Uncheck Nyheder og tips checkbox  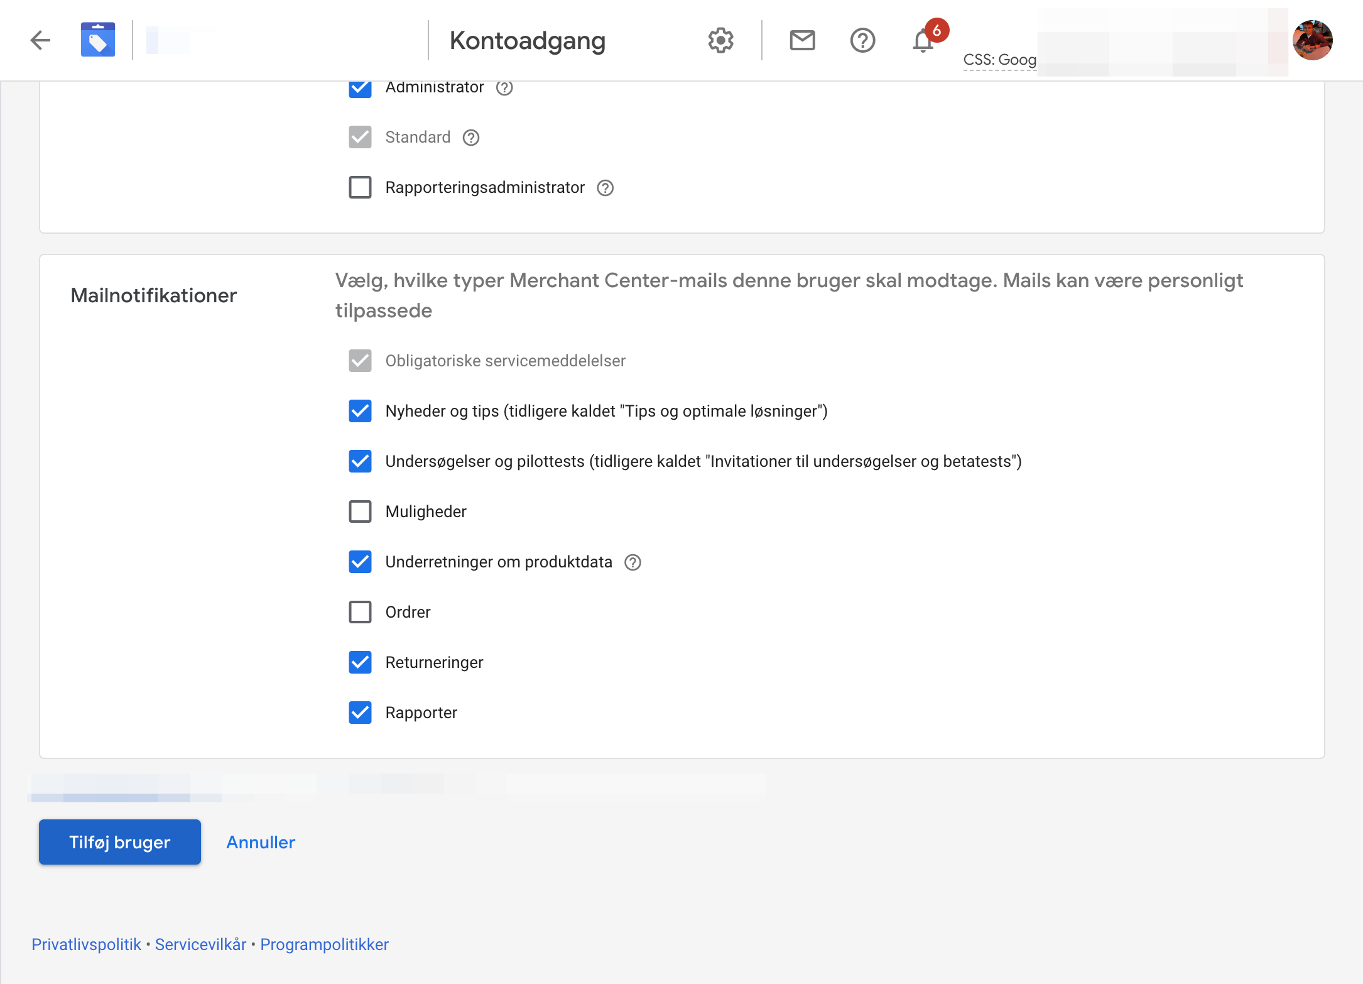(361, 411)
